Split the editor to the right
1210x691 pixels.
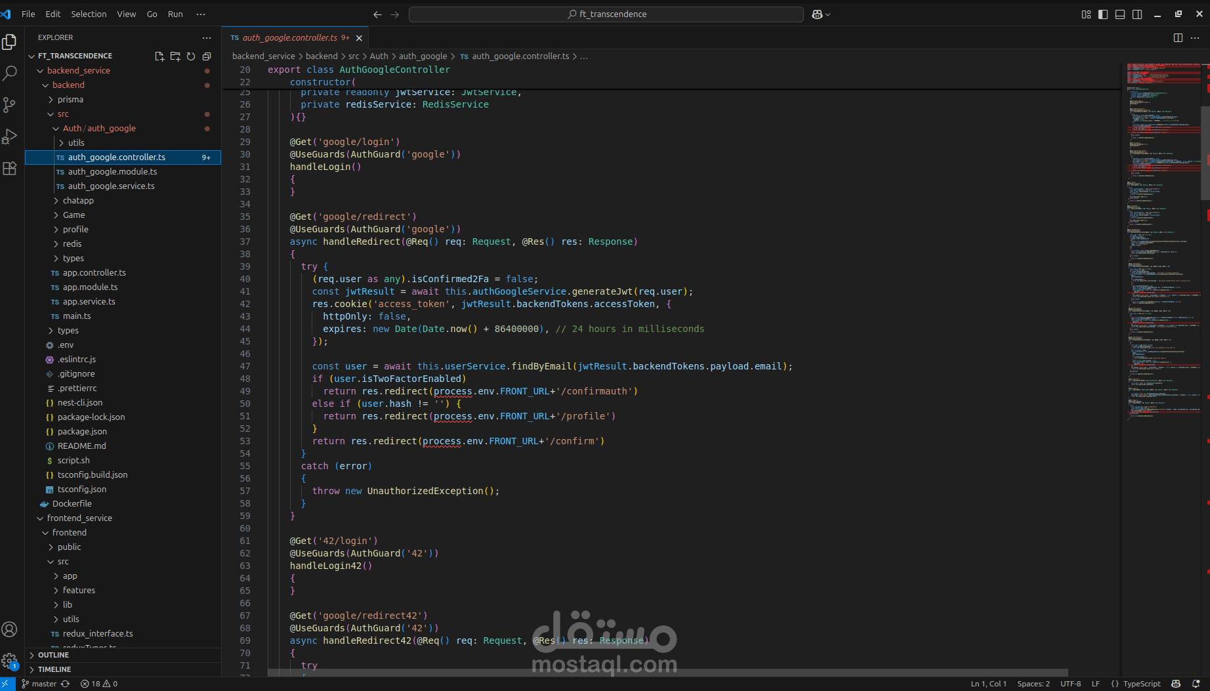(x=1178, y=38)
